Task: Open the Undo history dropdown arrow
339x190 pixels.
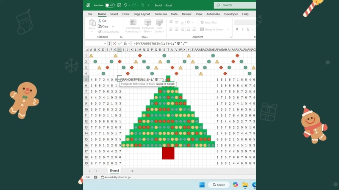Action: tap(129, 5)
